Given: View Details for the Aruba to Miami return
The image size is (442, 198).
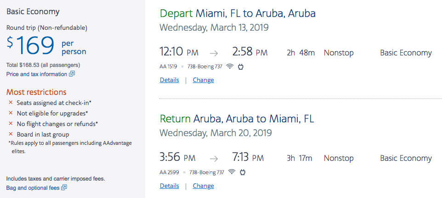Looking at the screenshot, I should coord(169,186).
